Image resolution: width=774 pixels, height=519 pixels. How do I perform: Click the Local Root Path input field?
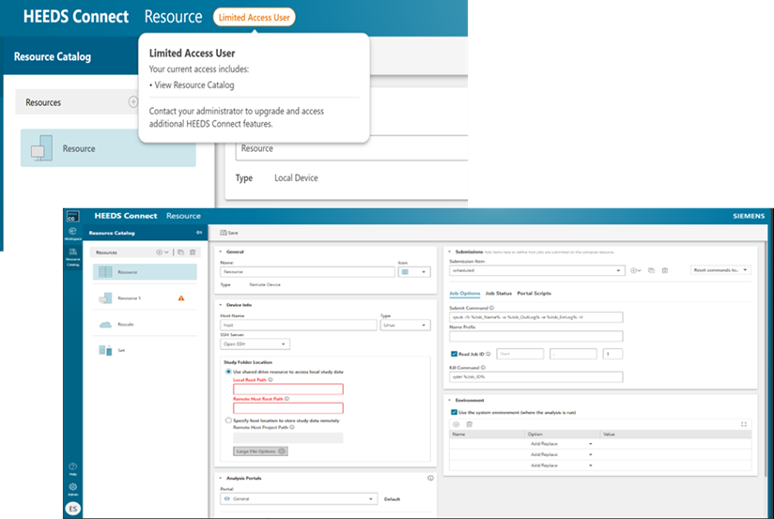[x=287, y=389]
